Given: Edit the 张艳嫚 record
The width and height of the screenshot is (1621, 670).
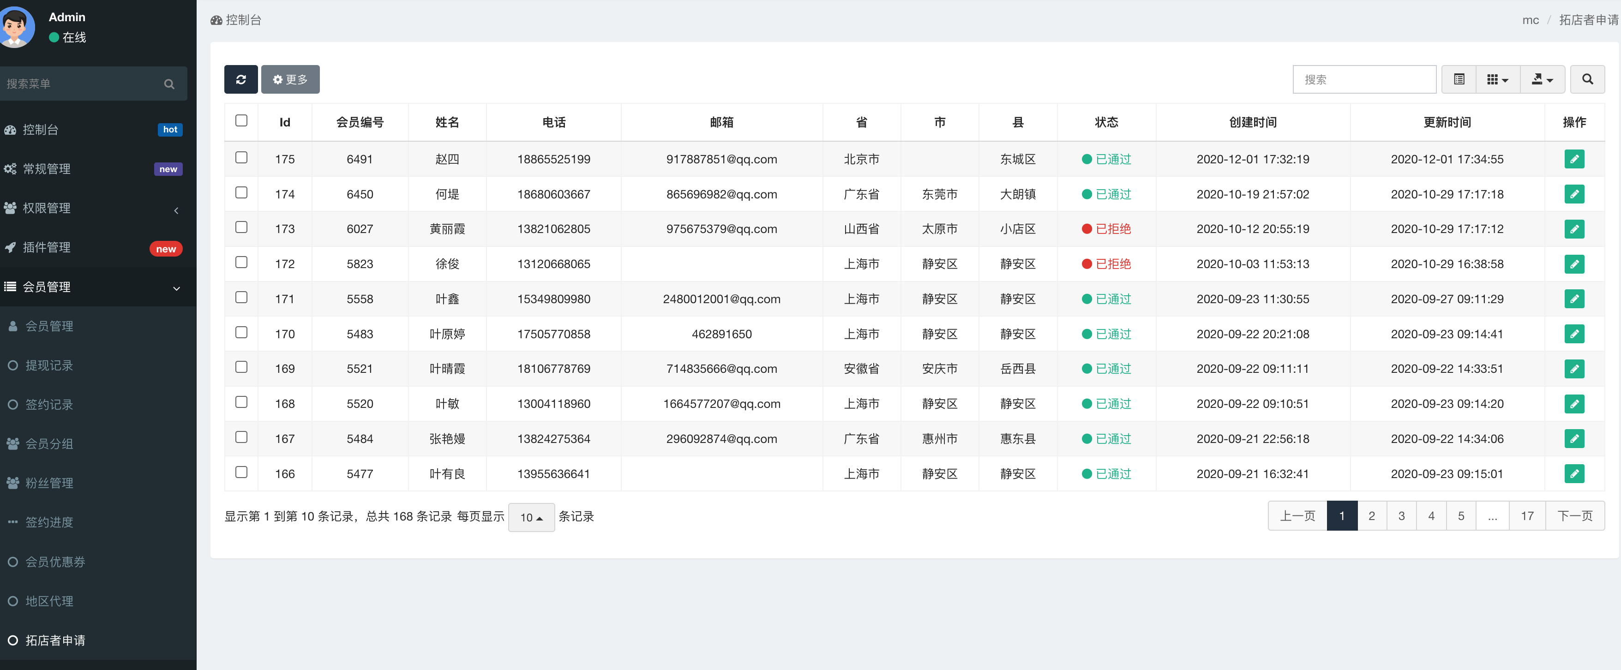Looking at the screenshot, I should (x=1574, y=438).
